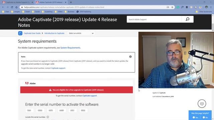Click the fourth serial number field

62,110
